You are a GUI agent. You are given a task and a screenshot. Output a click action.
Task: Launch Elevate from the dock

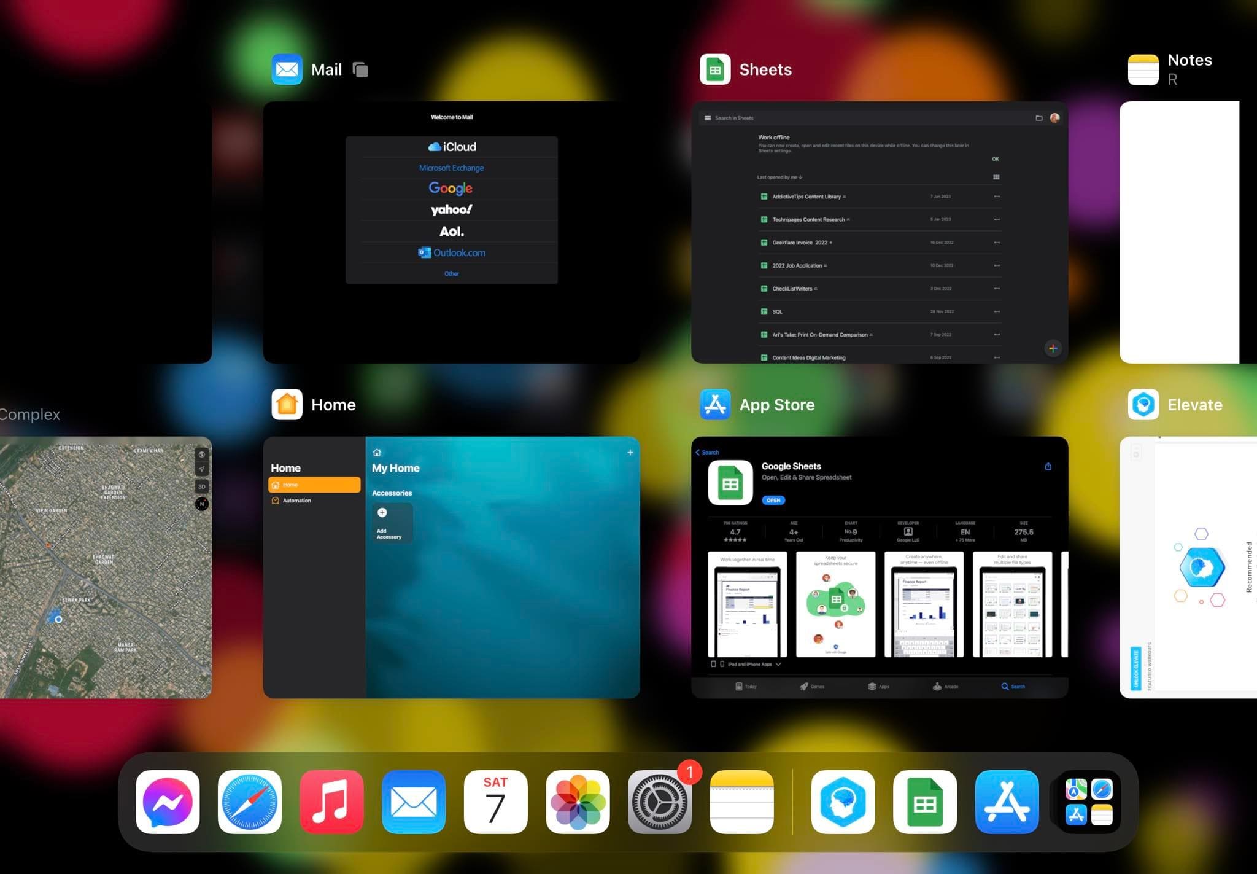click(x=843, y=802)
